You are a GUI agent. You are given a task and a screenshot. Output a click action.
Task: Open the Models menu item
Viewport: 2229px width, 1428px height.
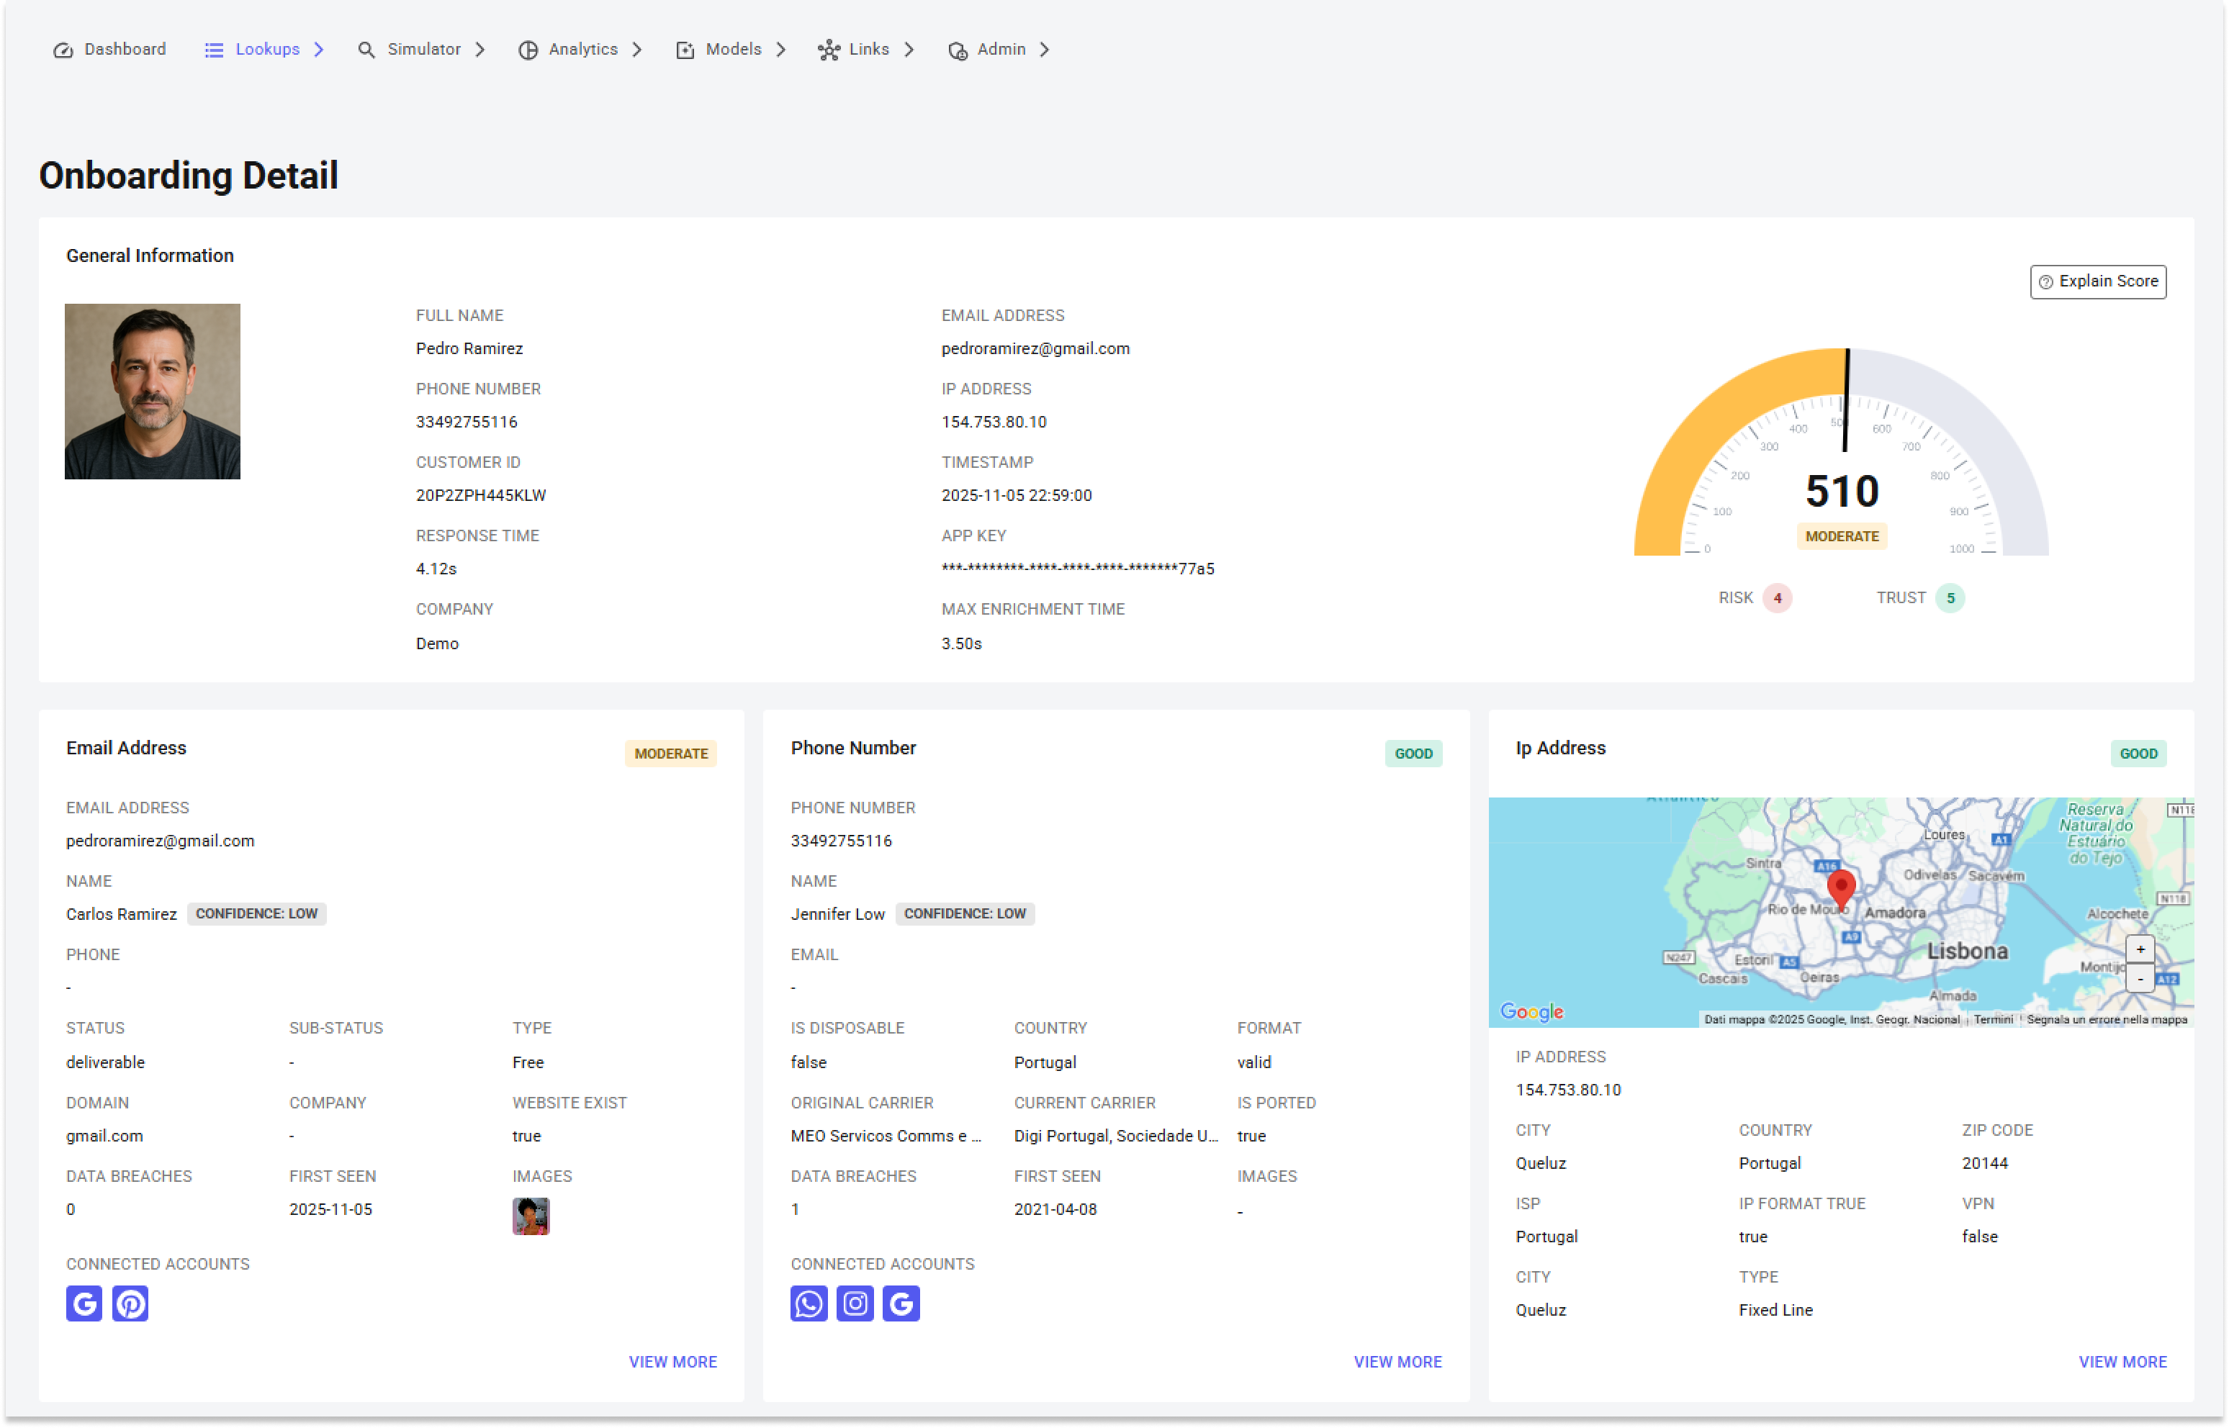tap(732, 50)
